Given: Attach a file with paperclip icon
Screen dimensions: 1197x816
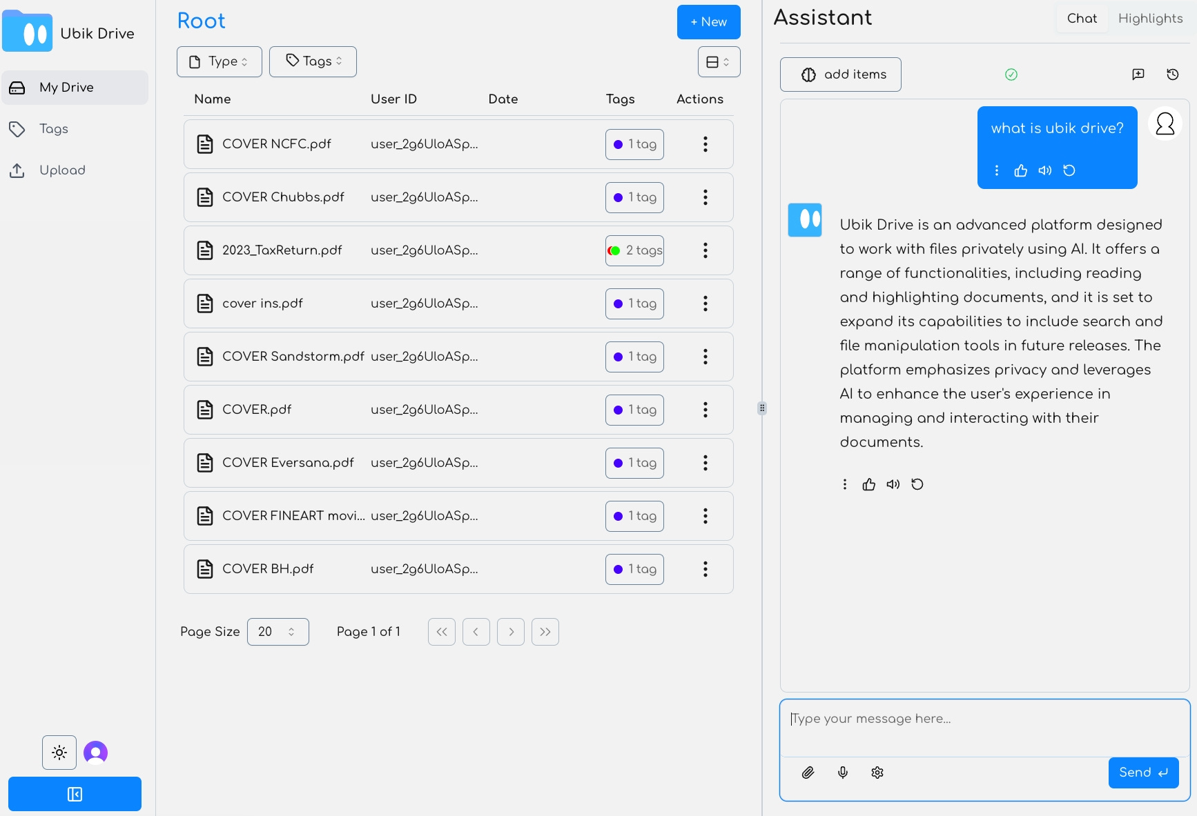Looking at the screenshot, I should pyautogui.click(x=808, y=773).
